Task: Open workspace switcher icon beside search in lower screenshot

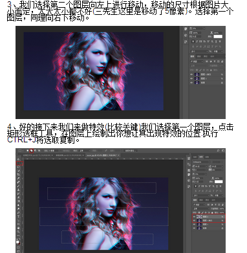Action: coord(223,151)
